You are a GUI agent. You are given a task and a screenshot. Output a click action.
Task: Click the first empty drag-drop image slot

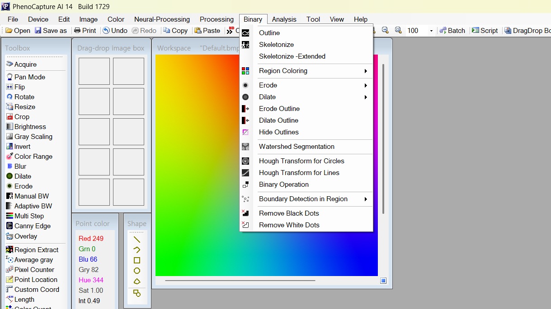[94, 71]
